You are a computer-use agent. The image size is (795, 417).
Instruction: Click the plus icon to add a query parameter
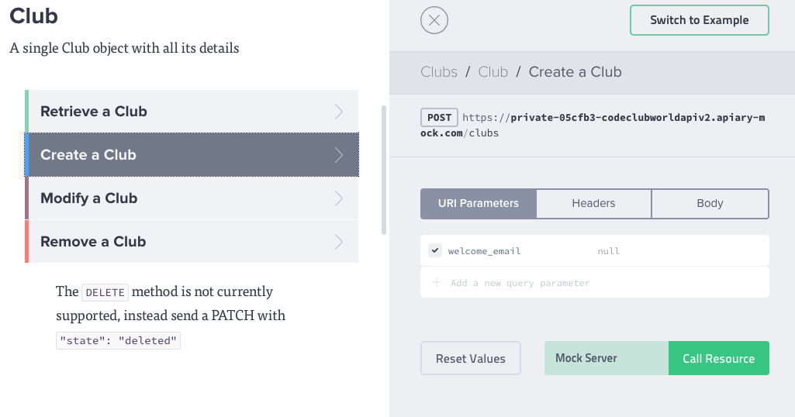coord(437,283)
